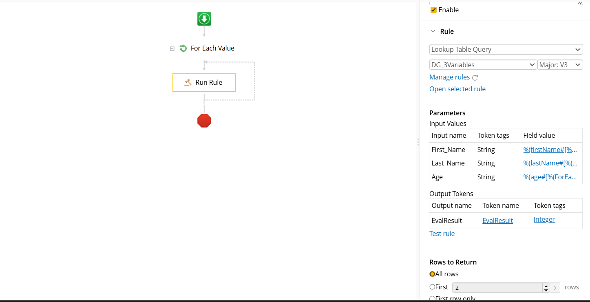590x302 pixels.
Task: Increase the First rows count stepper
Action: click(x=546, y=285)
